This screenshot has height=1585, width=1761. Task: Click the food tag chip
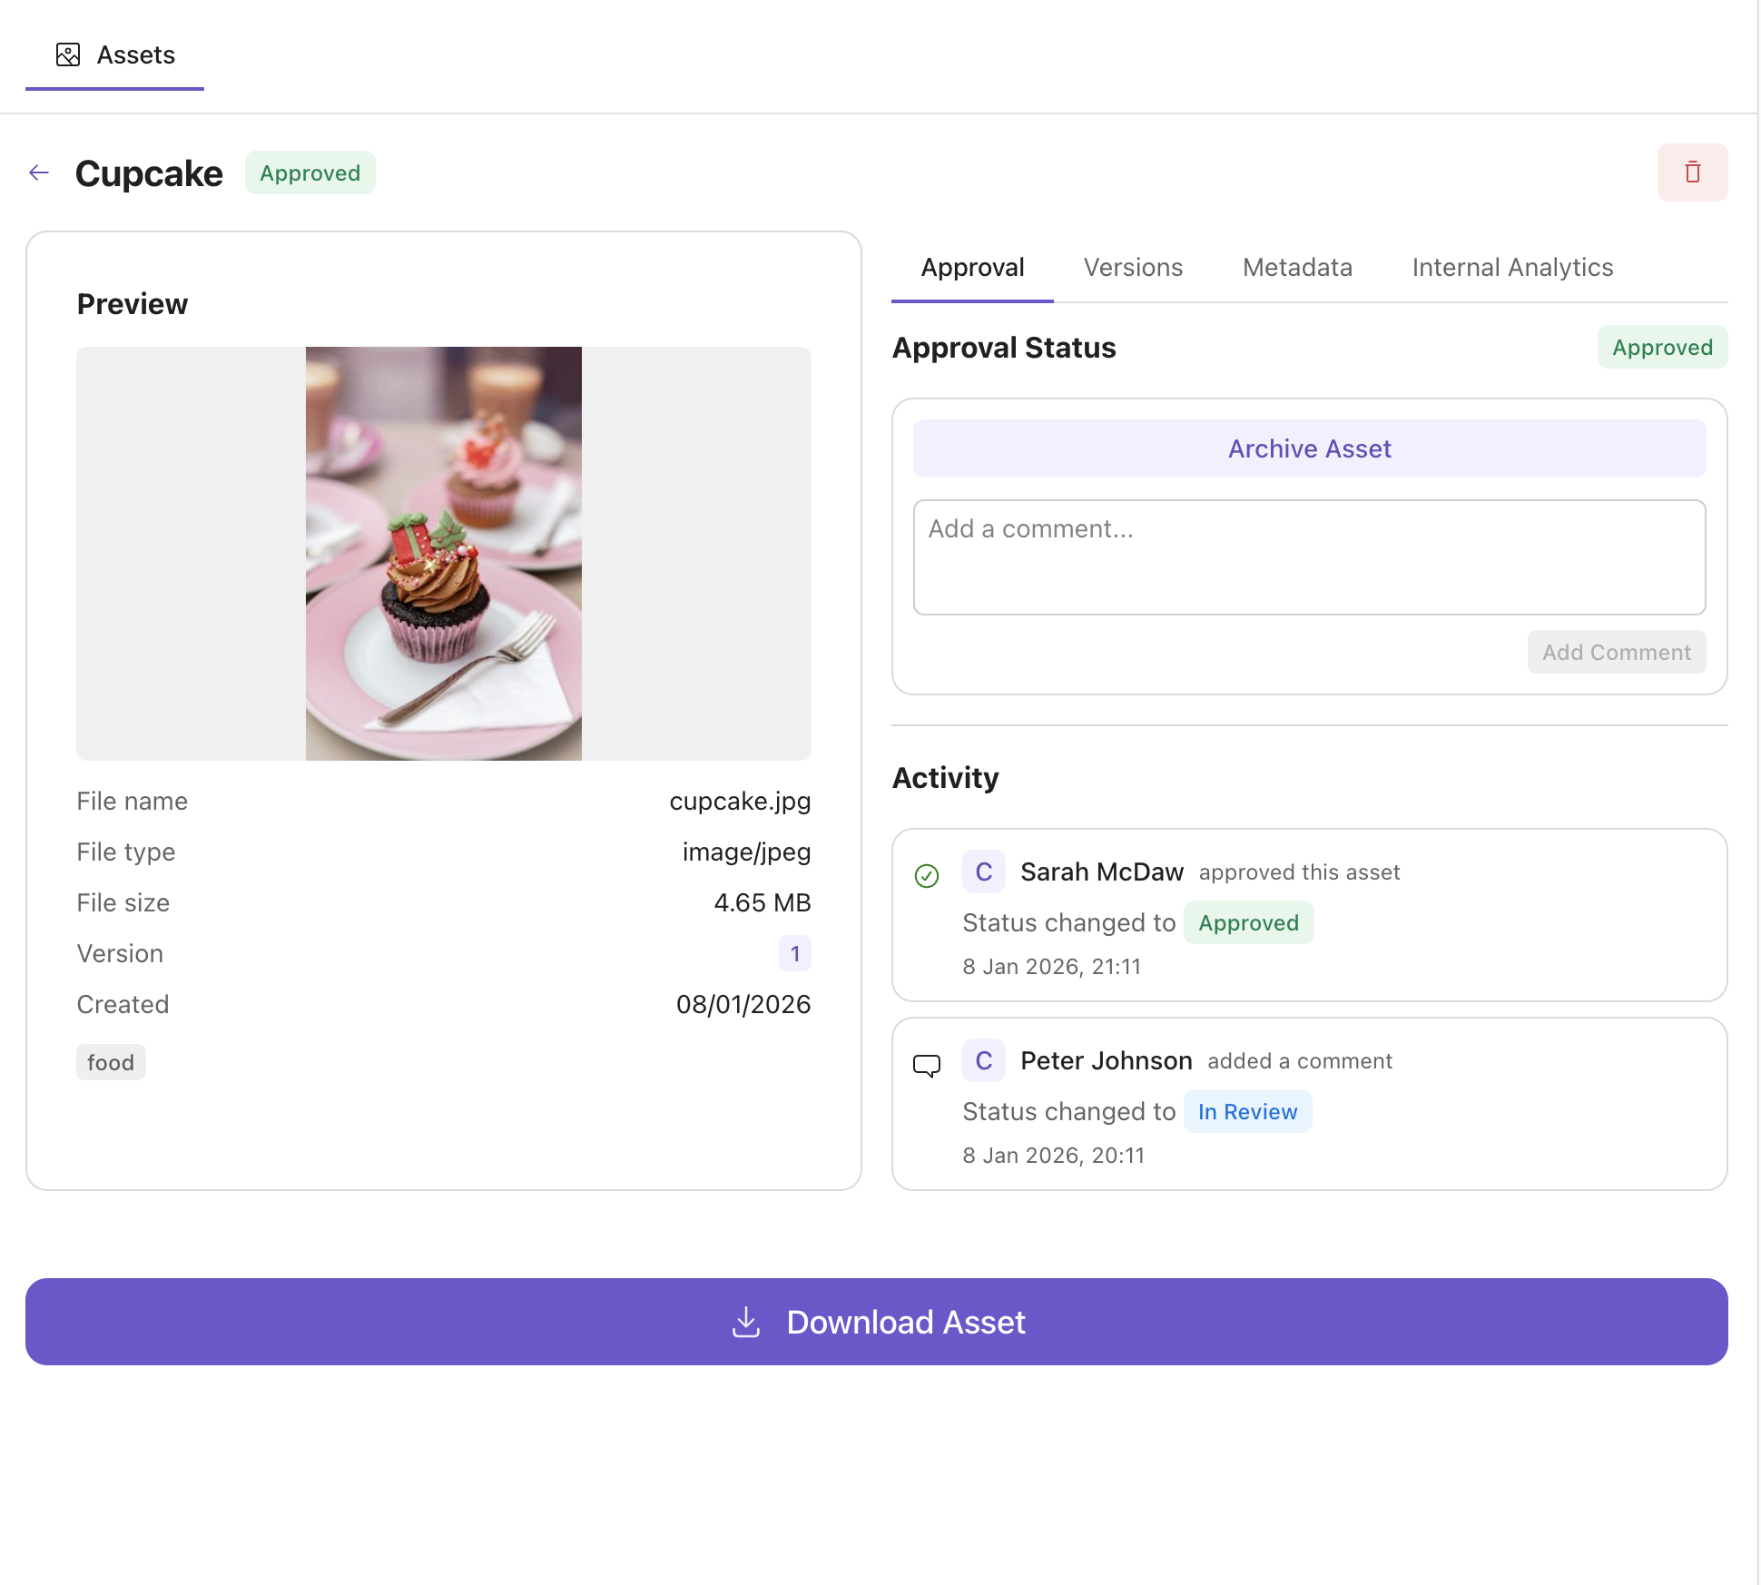tap(111, 1062)
